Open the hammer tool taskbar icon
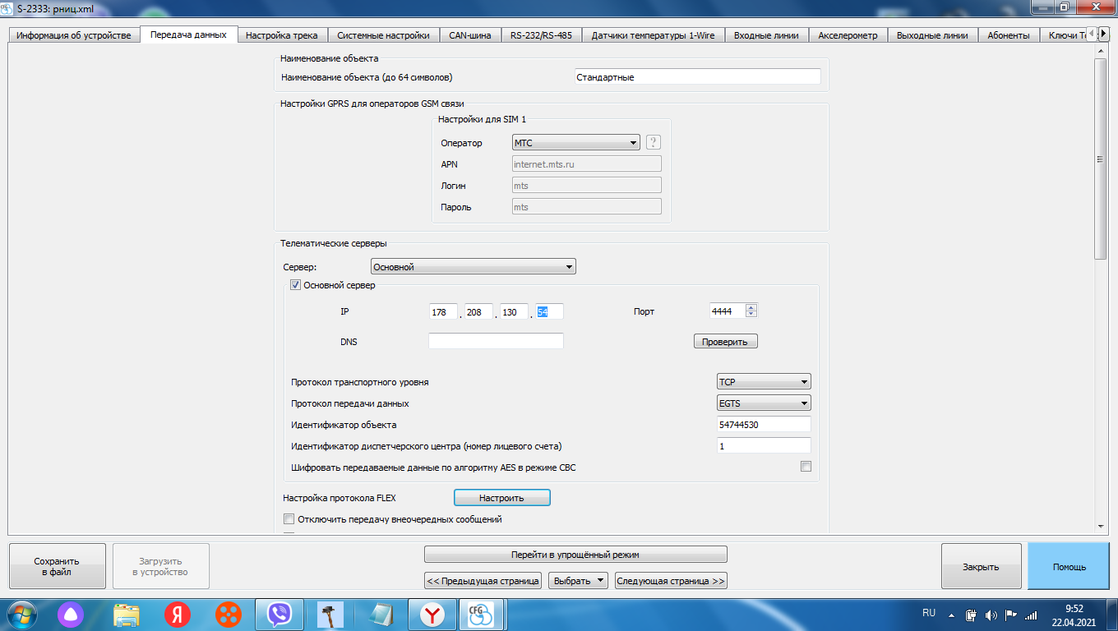 (330, 614)
